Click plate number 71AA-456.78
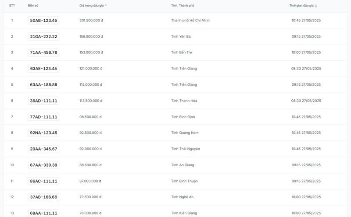Screen dimensions: 351x217 point(43,52)
